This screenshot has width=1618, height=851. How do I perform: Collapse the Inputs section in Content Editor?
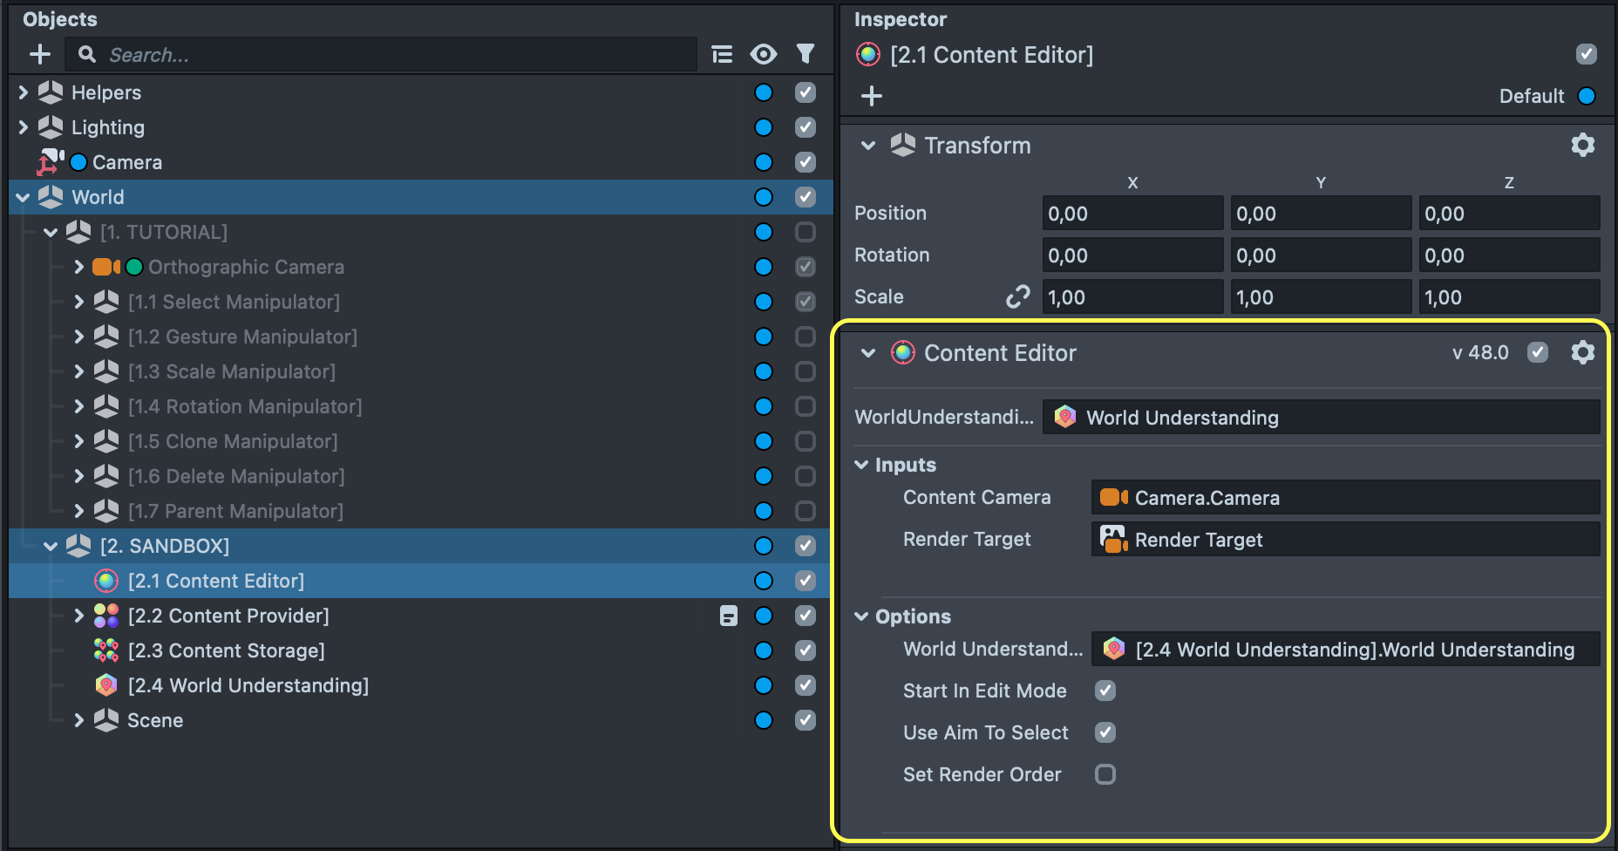click(861, 465)
